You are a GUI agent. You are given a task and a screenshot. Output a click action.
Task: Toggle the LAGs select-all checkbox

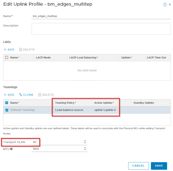7,57
